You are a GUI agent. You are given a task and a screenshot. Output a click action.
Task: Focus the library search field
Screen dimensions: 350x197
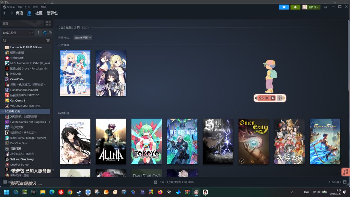23,41
